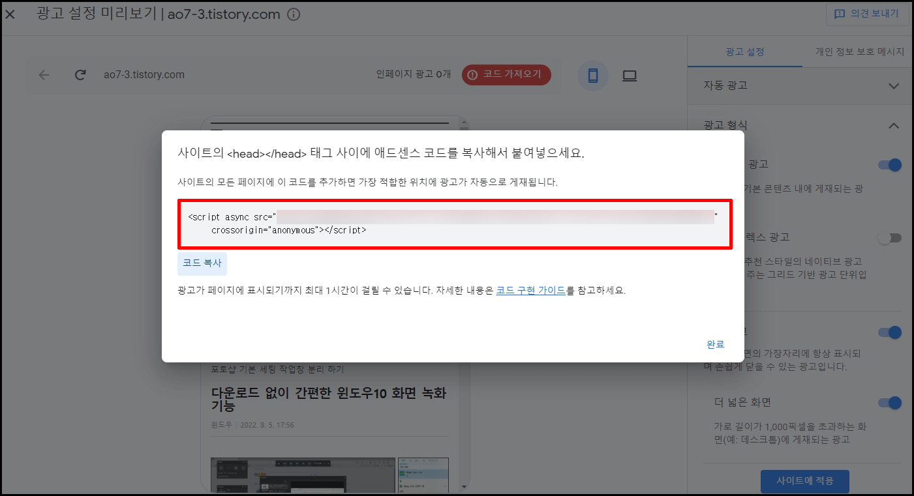Click the 코드 복사 button
This screenshot has width=914, height=496.
pyautogui.click(x=202, y=263)
